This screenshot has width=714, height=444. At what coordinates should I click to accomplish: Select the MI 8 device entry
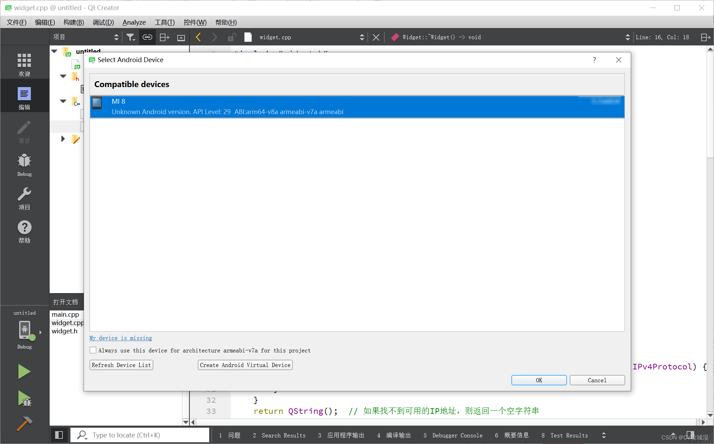tap(357, 107)
